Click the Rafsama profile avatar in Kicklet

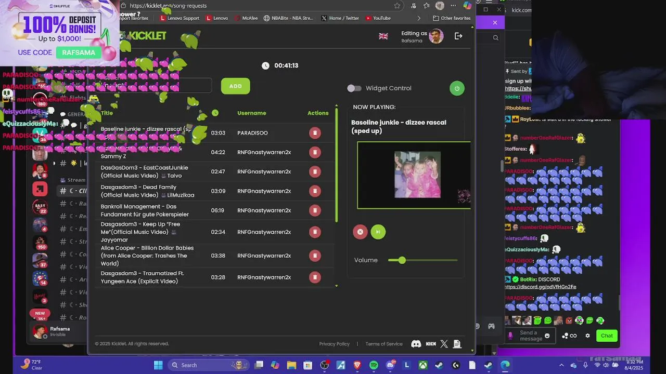[x=436, y=36]
